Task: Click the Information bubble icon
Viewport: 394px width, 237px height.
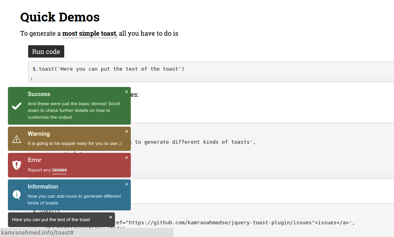Action: [x=17, y=195]
